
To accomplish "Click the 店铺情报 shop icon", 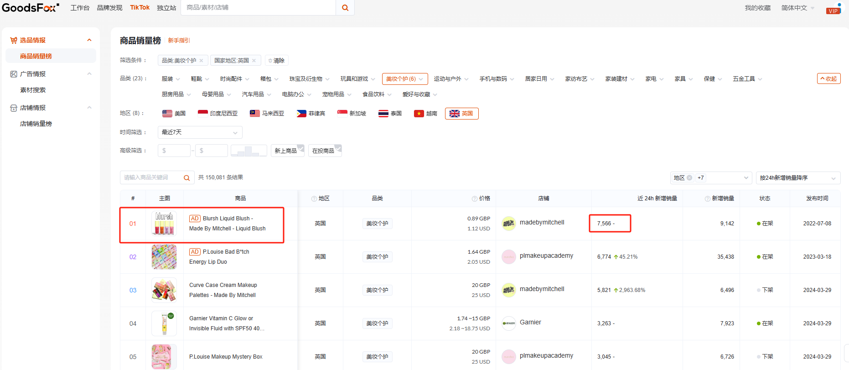I will click(x=14, y=108).
